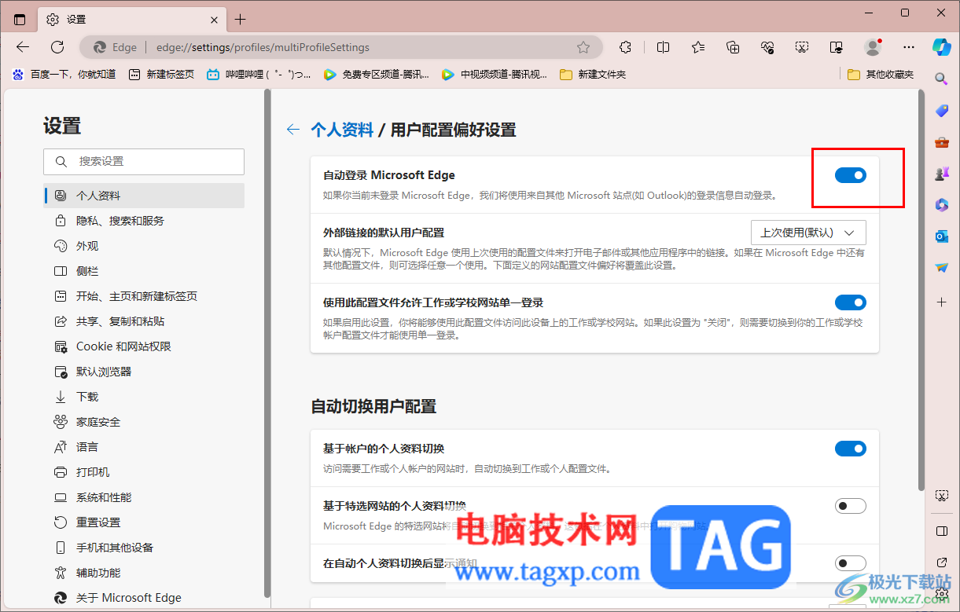Disable 基于帐户的个人资料切换 switch
Viewport: 960px width, 612px height.
(x=851, y=449)
